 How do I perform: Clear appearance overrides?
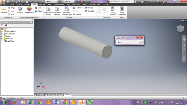pyautogui.click(x=38, y=8)
